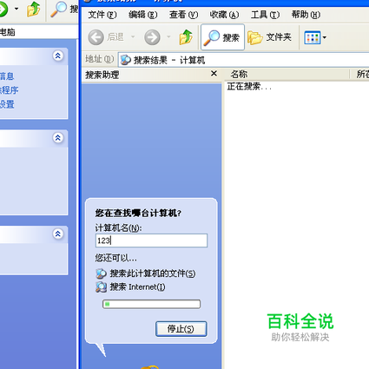Screen dimensions: 369x369
Task: Click the views grid icon
Action: tap(312, 37)
